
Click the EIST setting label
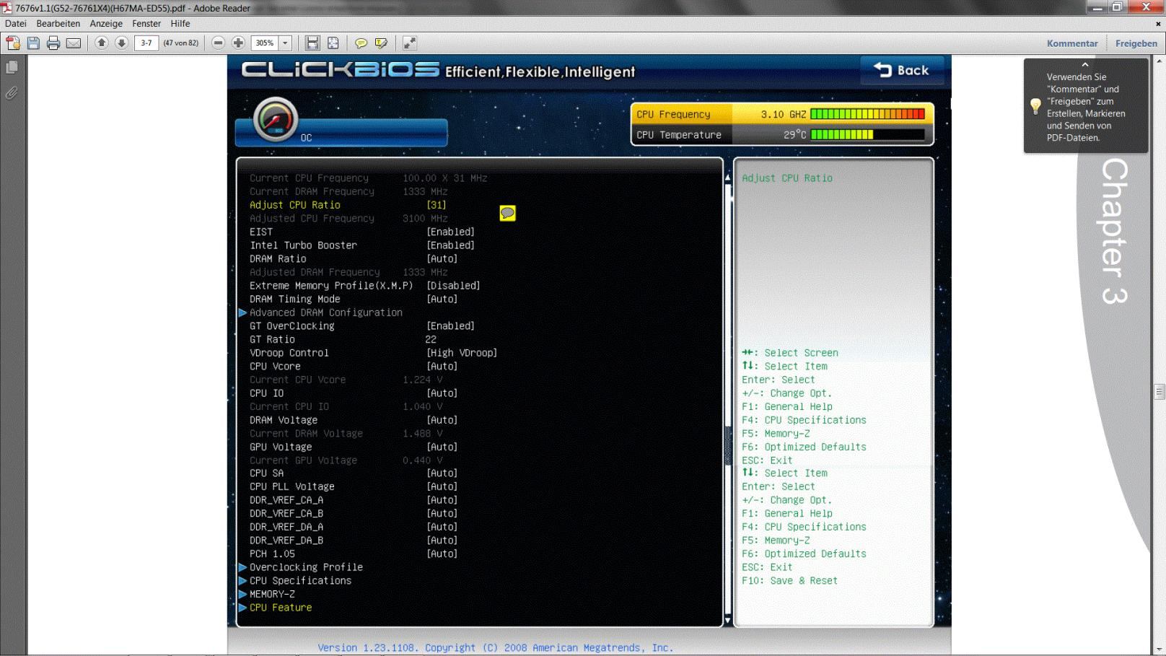[x=261, y=232]
